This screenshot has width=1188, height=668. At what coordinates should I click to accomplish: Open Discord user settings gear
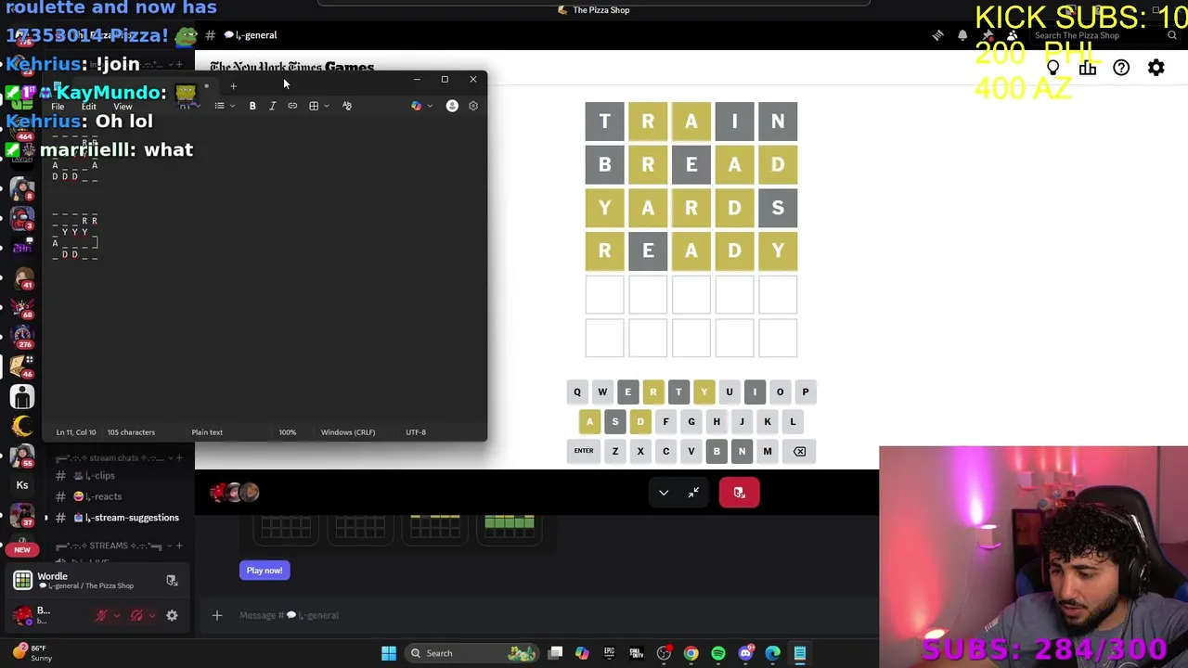coord(172,615)
